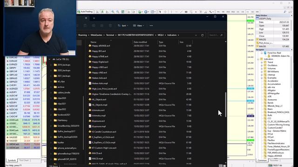The height and width of the screenshot is (167, 298).
Task: Select the ATR indicator in Navigator
Action: pyautogui.click(x=269, y=96)
